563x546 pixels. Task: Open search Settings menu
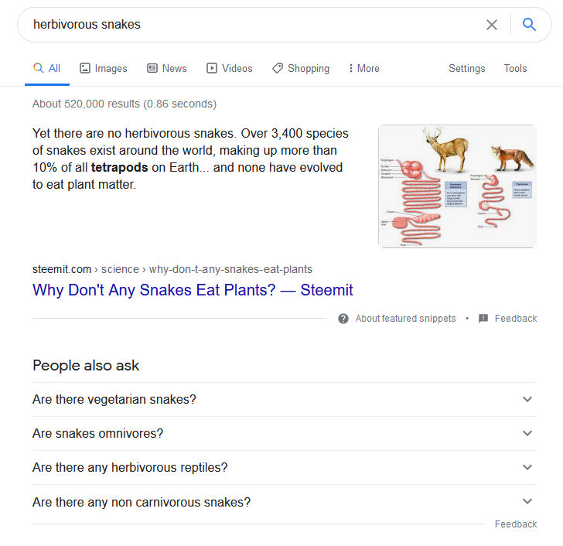[466, 69]
